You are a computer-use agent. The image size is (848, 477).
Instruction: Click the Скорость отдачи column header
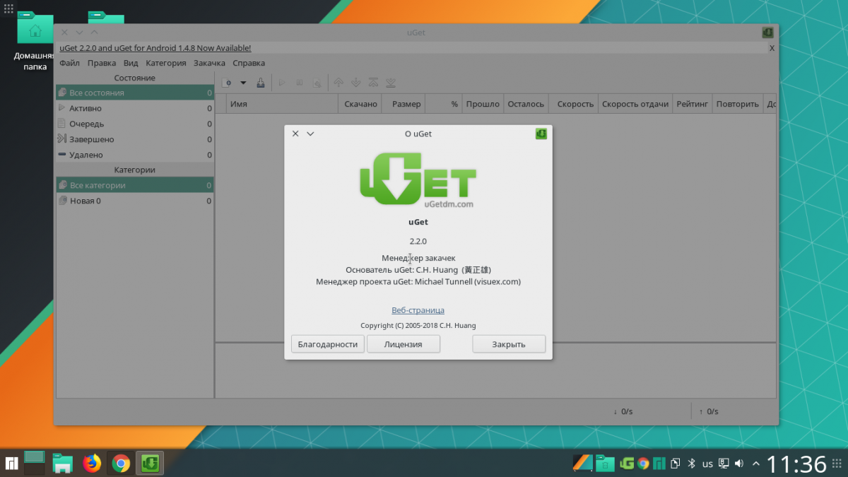(635, 104)
